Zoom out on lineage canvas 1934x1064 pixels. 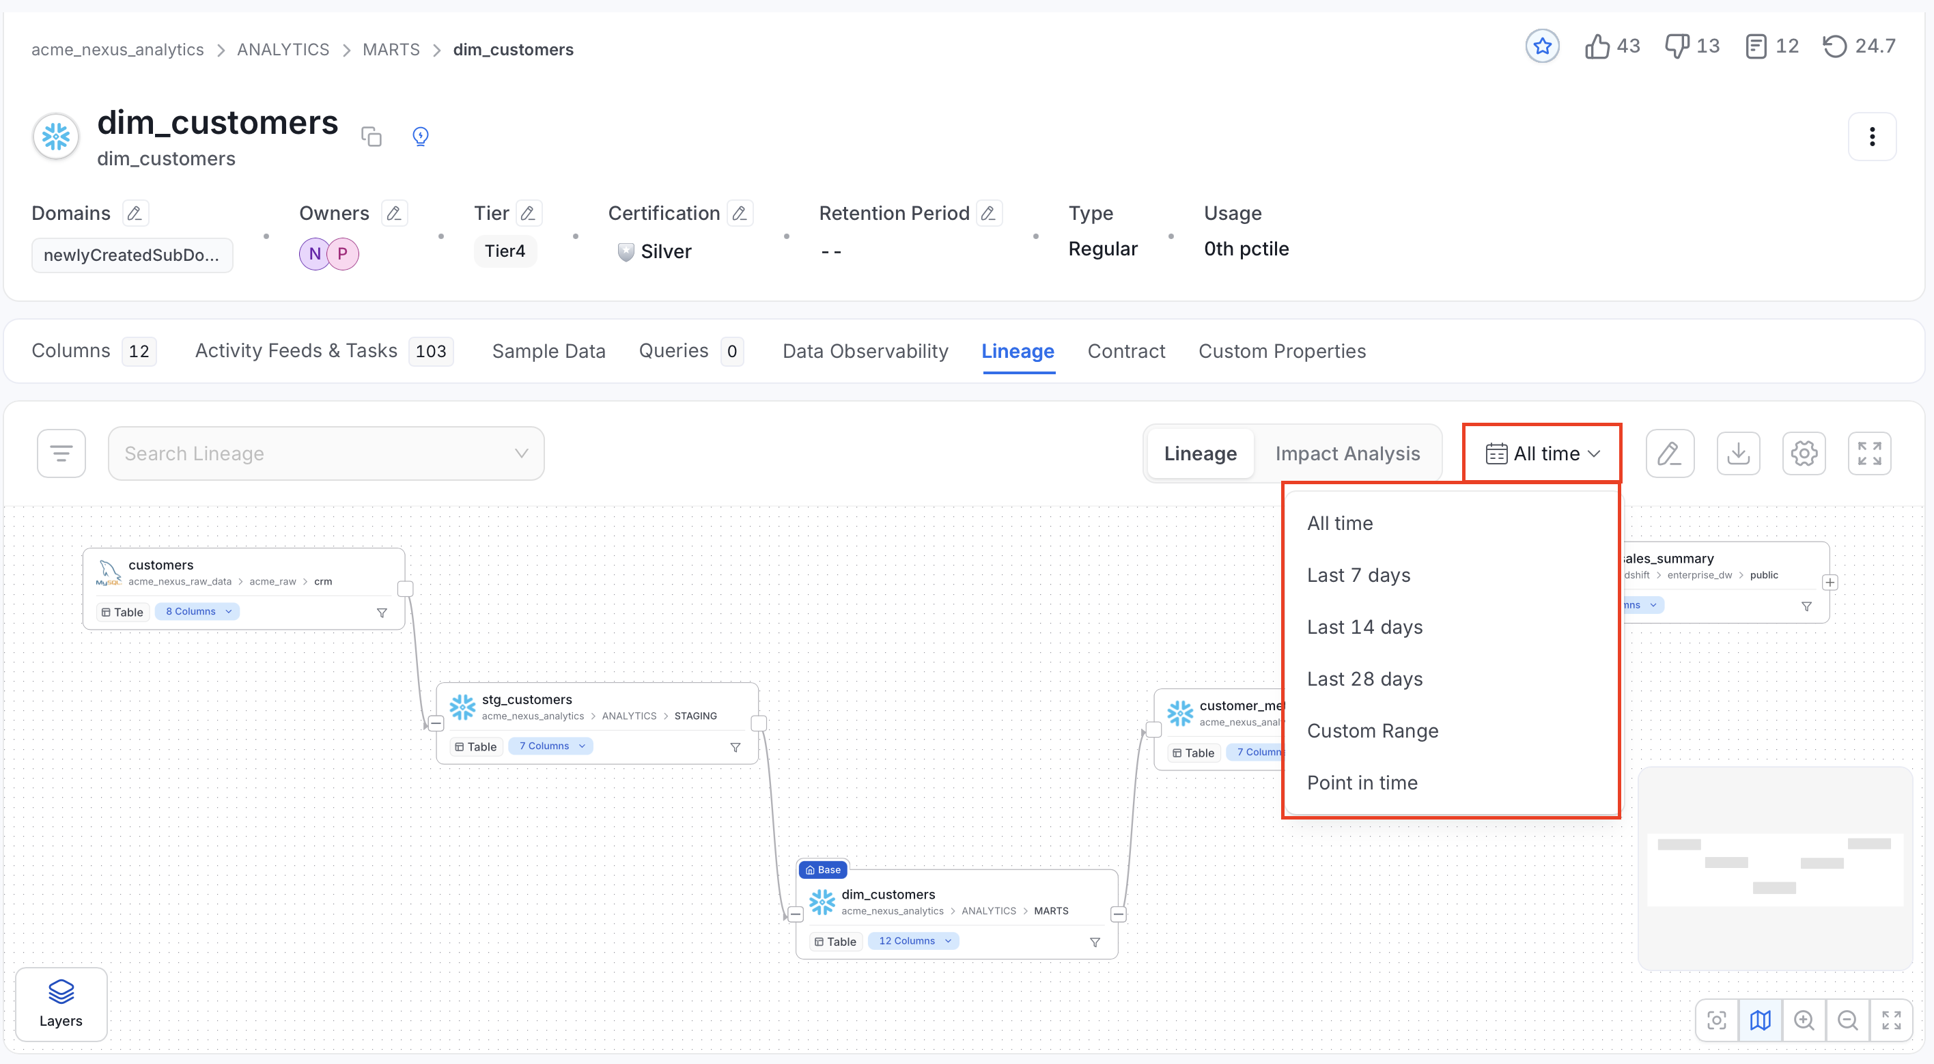point(1847,1020)
